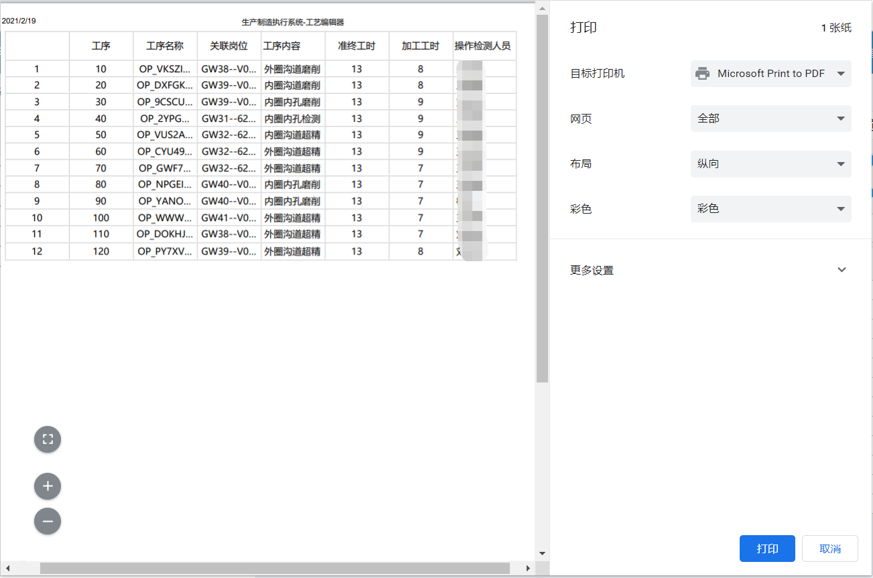The width and height of the screenshot is (873, 578).
Task: Click the 打印 dialog title
Action: [584, 27]
